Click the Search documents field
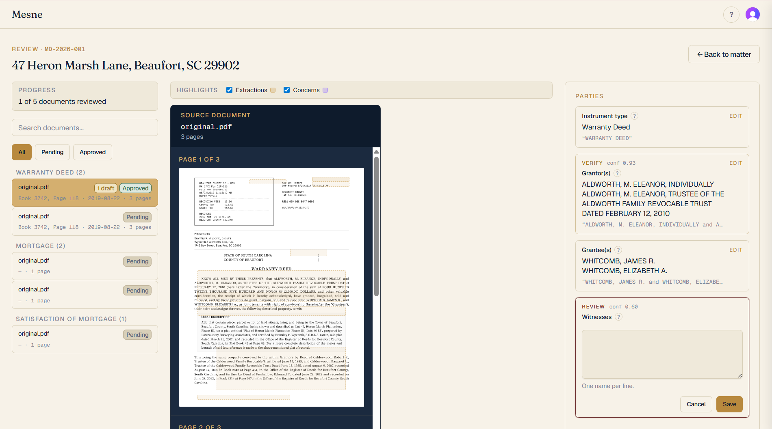The height and width of the screenshot is (429, 772). point(85,128)
